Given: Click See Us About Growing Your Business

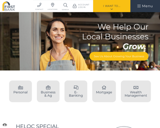Looking at the screenshot, I should tap(119, 56).
